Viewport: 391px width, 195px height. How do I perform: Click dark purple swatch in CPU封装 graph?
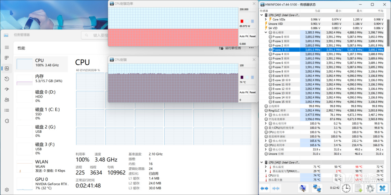coord(242,77)
